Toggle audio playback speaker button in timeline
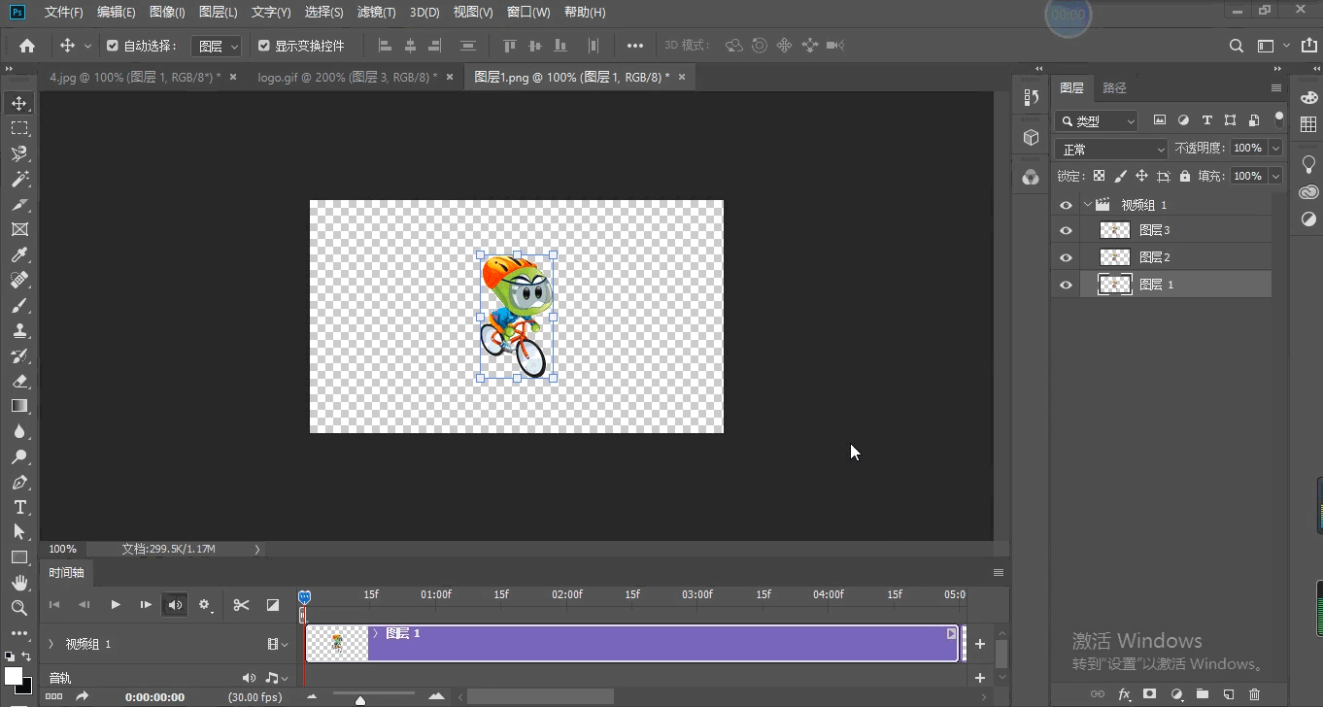 (x=175, y=605)
